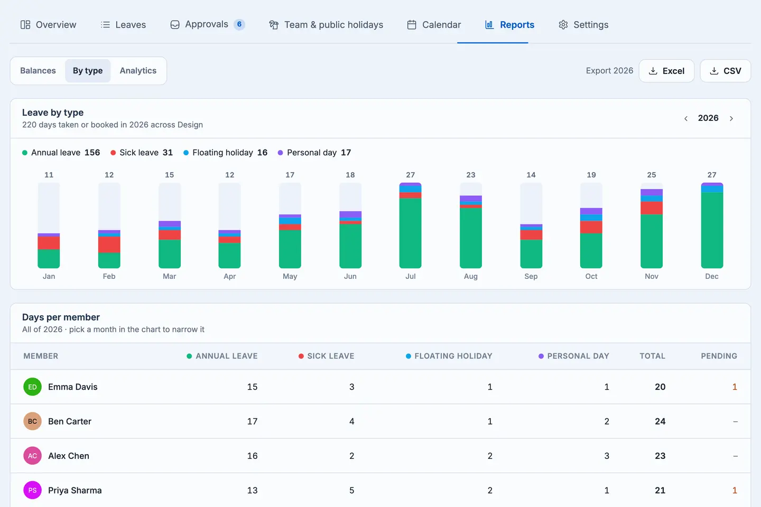Click the FLOATING HOLIDAY column header
Image resolution: width=761 pixels, height=507 pixels.
tap(449, 356)
